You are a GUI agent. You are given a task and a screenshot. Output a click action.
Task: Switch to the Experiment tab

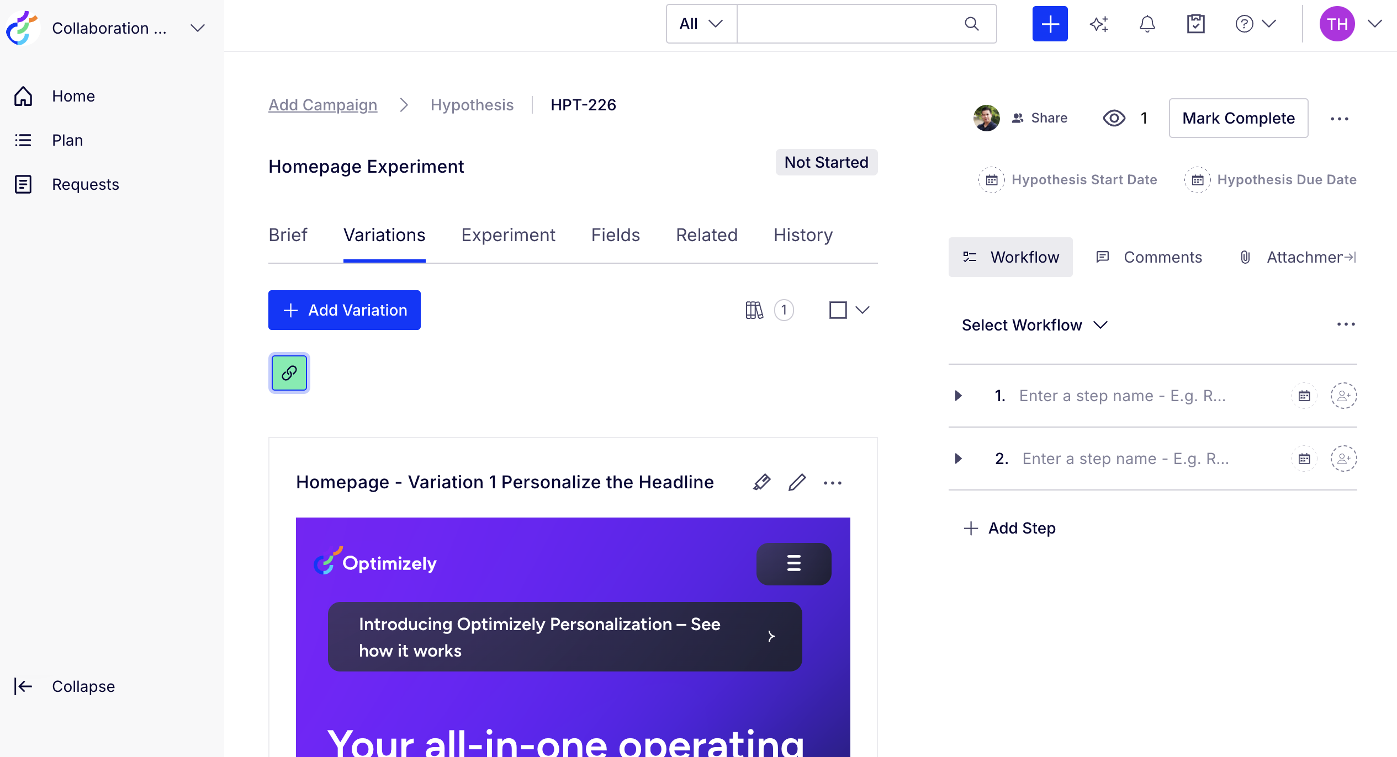[x=508, y=235]
